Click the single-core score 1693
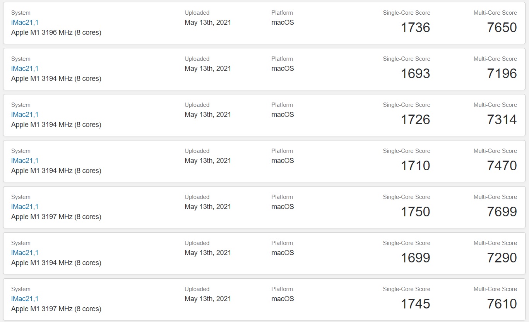This screenshot has height=322, width=529. tap(415, 74)
